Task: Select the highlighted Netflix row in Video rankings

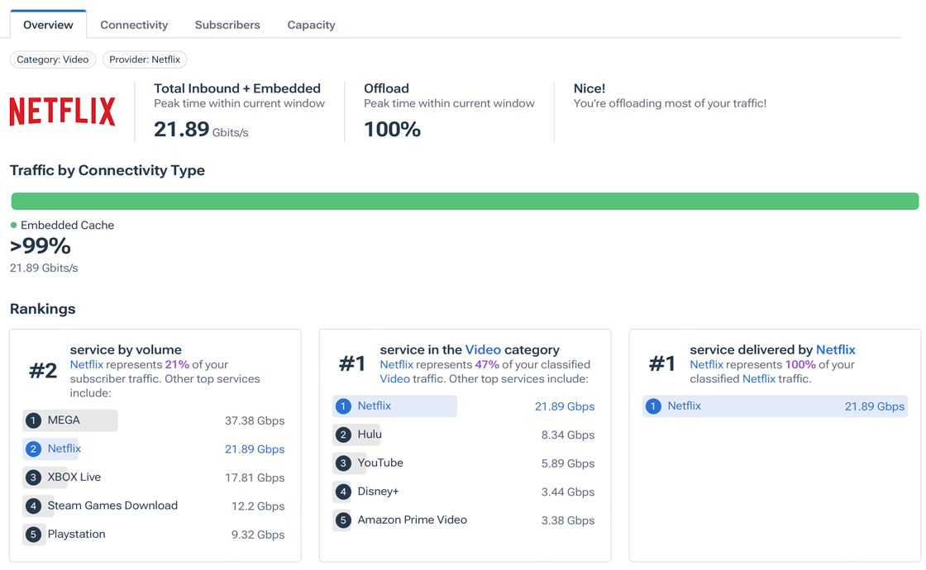Action: (x=394, y=406)
